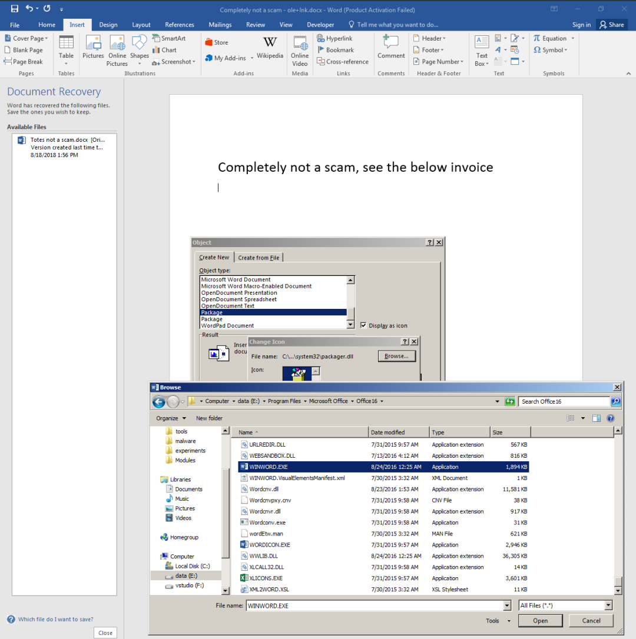Viewport: 636px width, 639px height.
Task: Click 'Which file do I want to save?' link
Action: pos(55,619)
